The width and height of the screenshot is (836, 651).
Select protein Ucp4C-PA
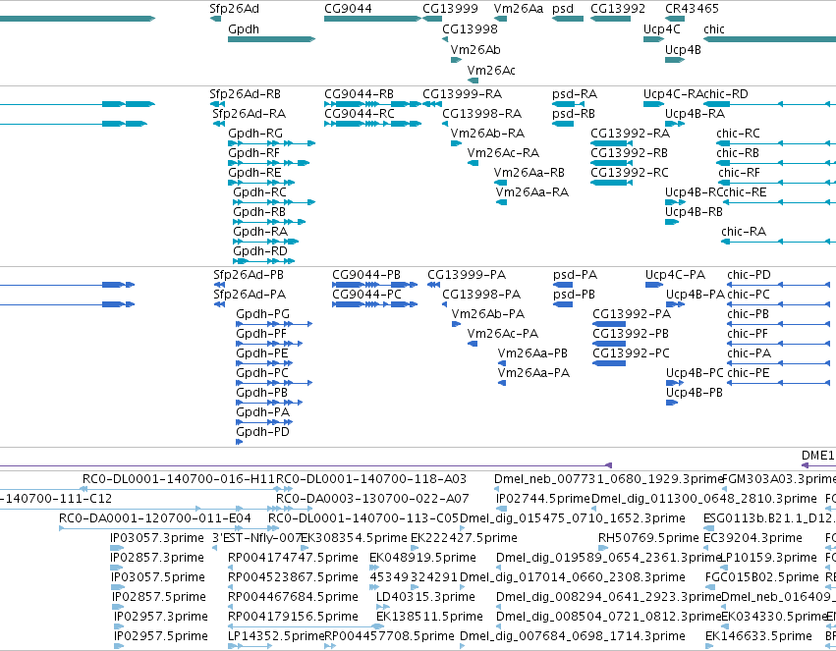coord(675,275)
